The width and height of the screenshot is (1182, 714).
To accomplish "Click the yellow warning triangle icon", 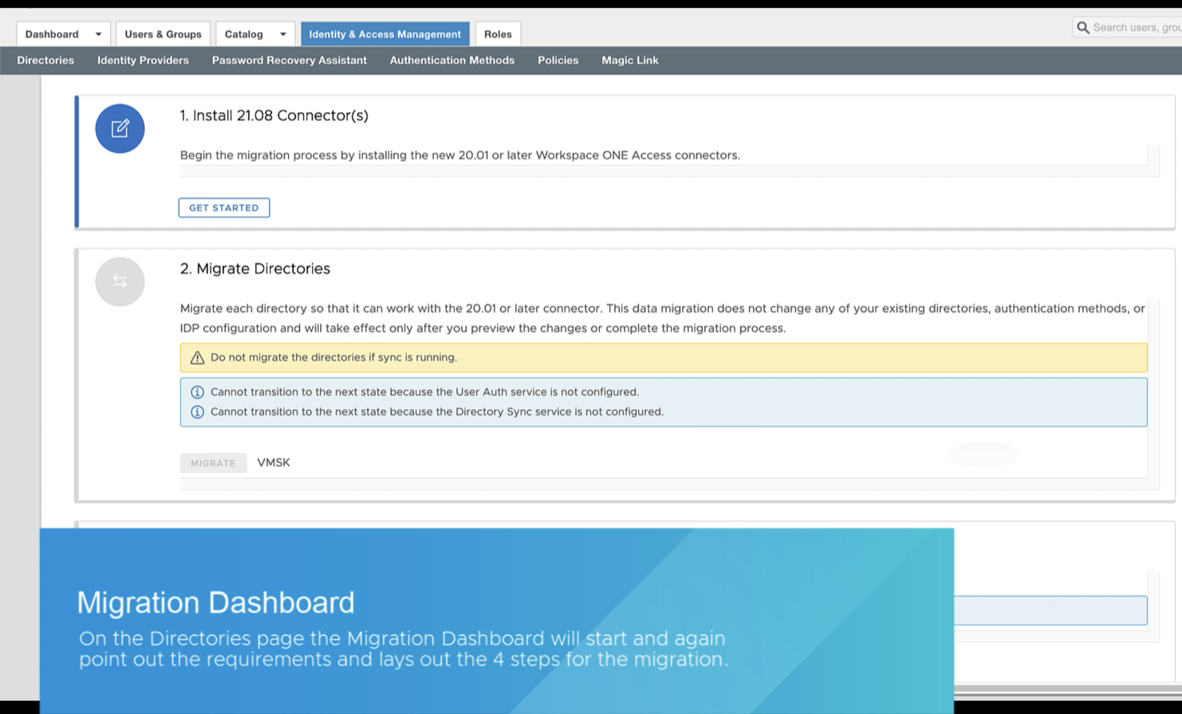I will point(197,357).
